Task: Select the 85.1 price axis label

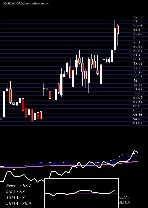Action: tap(137, 42)
